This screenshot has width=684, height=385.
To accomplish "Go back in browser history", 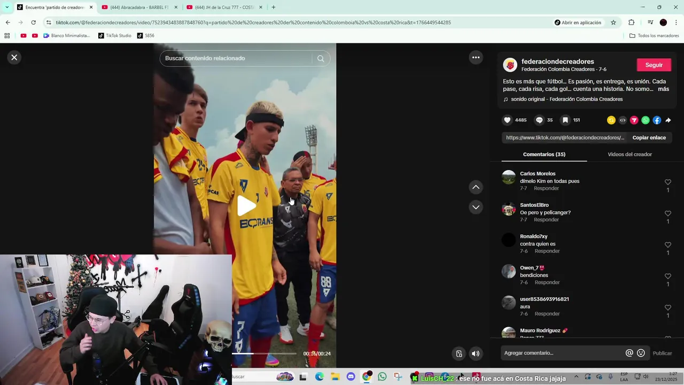I will point(7,22).
